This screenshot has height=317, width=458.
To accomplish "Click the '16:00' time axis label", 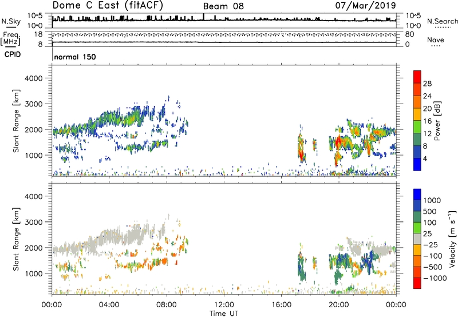I will point(281,305).
